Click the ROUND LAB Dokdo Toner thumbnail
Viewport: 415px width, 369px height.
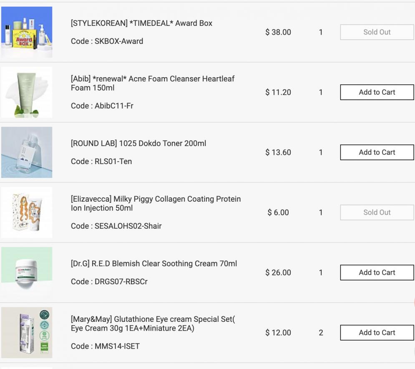(27, 152)
